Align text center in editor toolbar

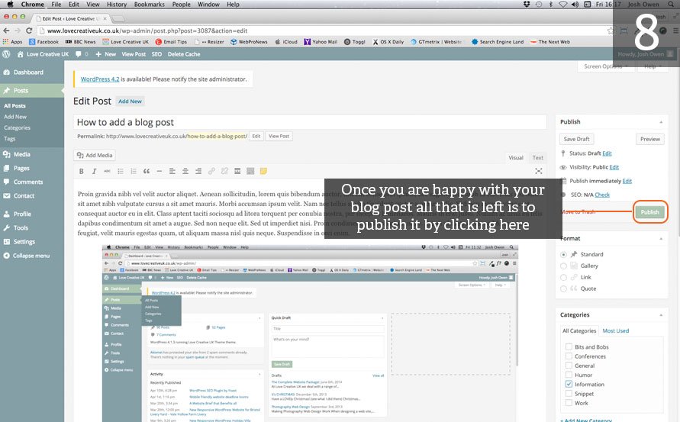[x=185, y=171]
